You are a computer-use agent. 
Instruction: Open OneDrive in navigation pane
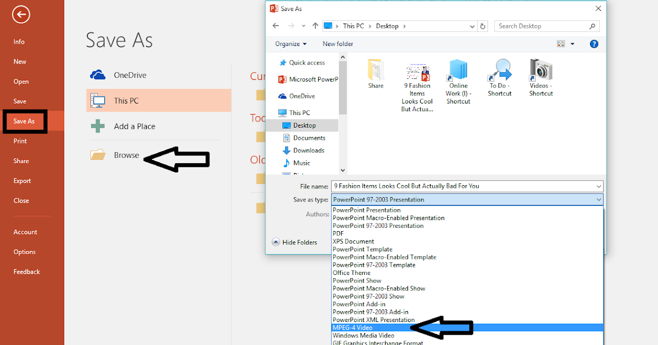(x=297, y=96)
